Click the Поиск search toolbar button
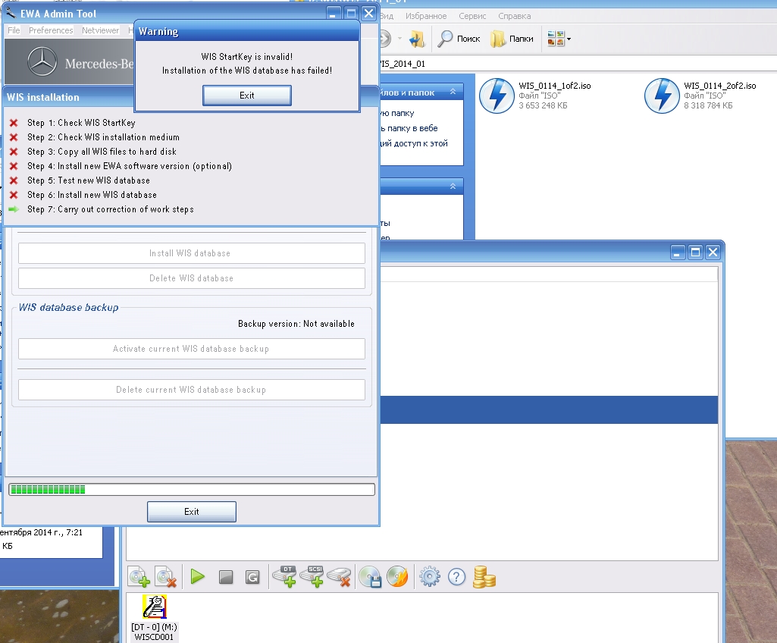Viewport: 777px width, 643px height. [459, 39]
